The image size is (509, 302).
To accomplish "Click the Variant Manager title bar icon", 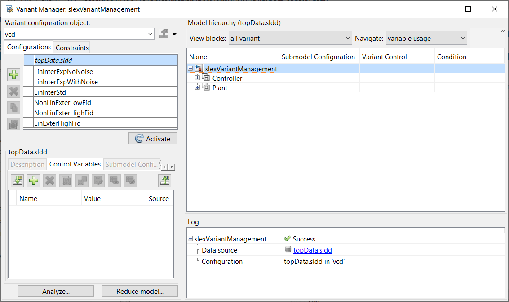I will (9, 9).
